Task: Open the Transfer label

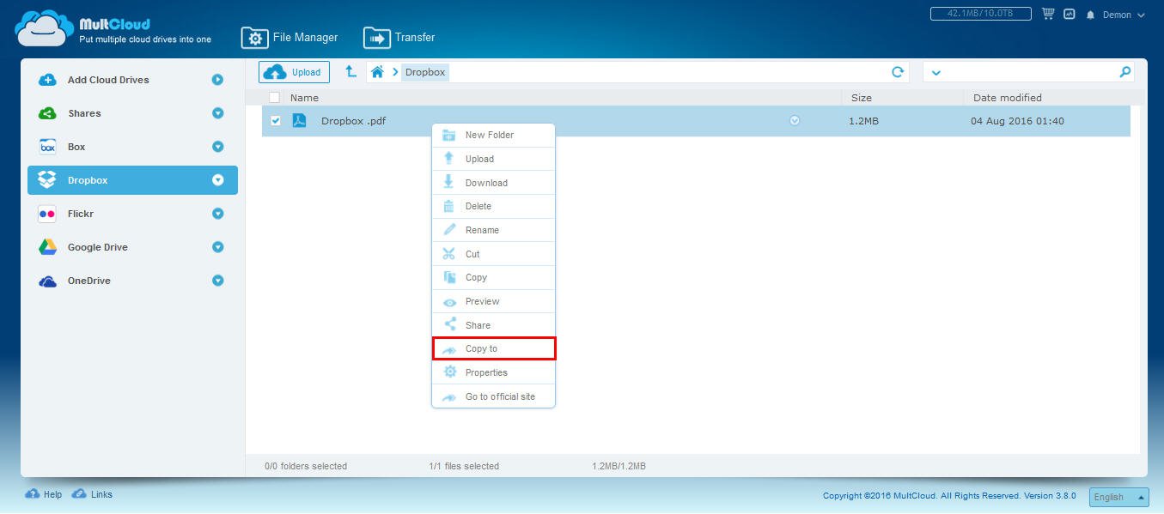Action: 415,38
